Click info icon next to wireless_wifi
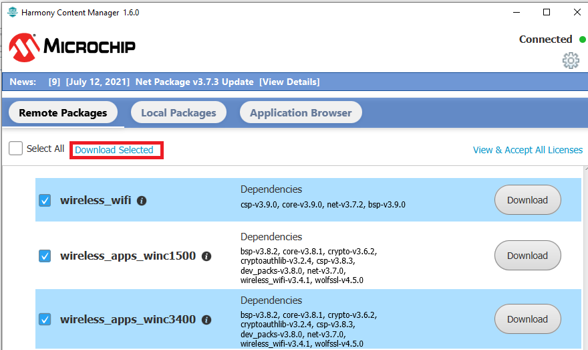588x350 pixels. (142, 200)
